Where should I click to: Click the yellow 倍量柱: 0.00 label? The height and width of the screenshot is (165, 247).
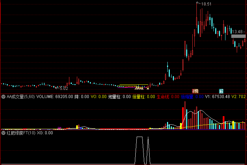[x=144, y=97]
